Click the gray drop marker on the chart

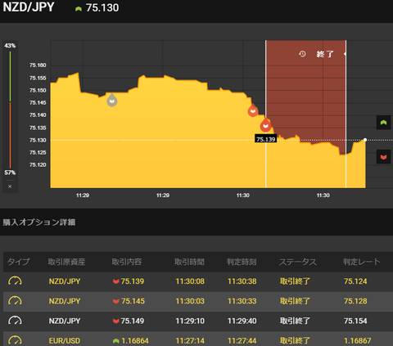click(x=112, y=100)
